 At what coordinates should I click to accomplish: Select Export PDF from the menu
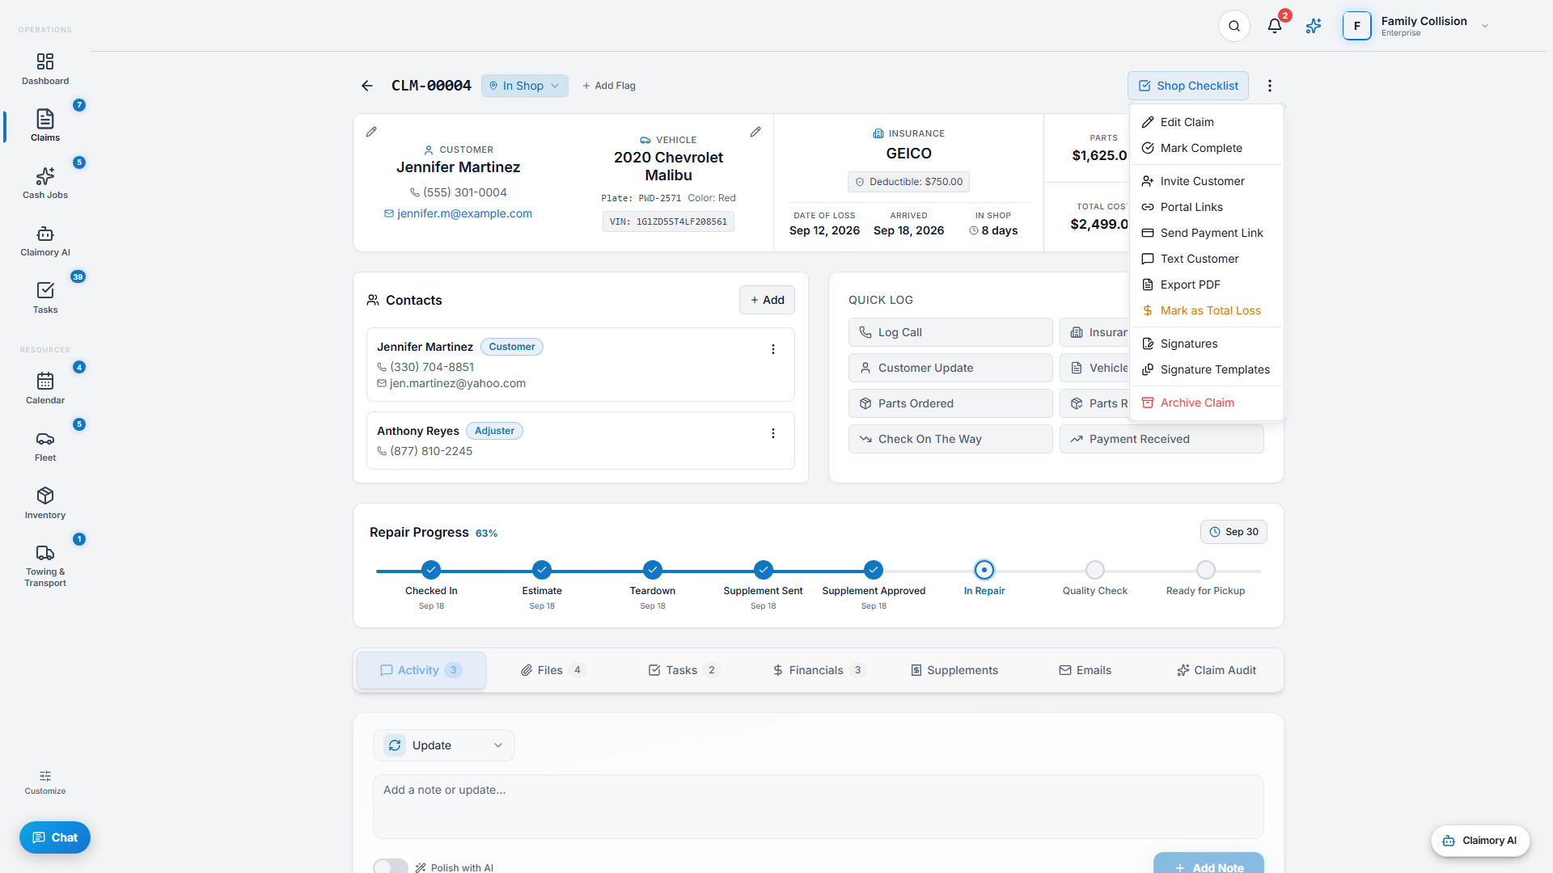tap(1207, 285)
